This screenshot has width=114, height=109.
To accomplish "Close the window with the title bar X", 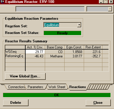I will (x=111, y=2).
